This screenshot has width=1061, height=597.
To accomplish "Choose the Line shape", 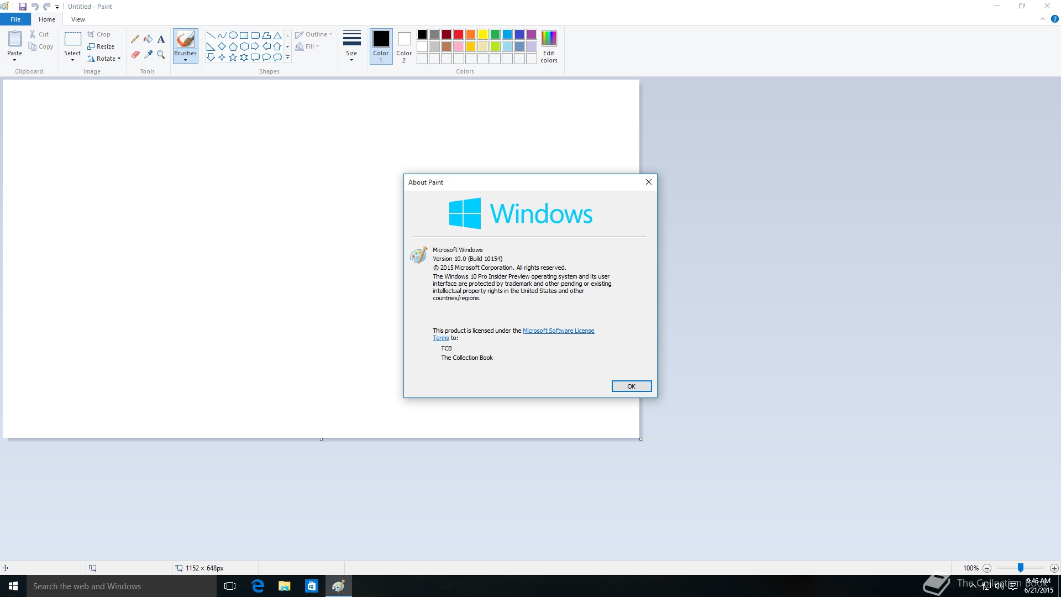I will coord(211,35).
